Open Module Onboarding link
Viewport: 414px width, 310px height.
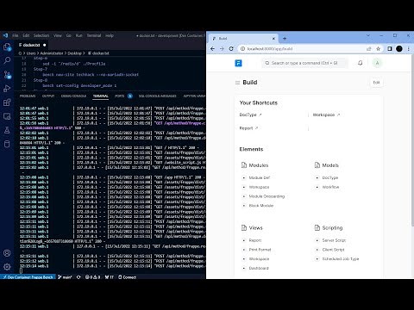(267, 196)
